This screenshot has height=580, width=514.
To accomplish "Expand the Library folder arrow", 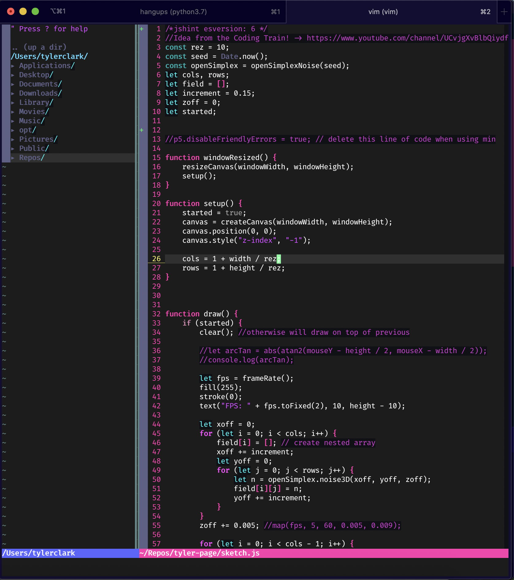I will pyautogui.click(x=13, y=102).
